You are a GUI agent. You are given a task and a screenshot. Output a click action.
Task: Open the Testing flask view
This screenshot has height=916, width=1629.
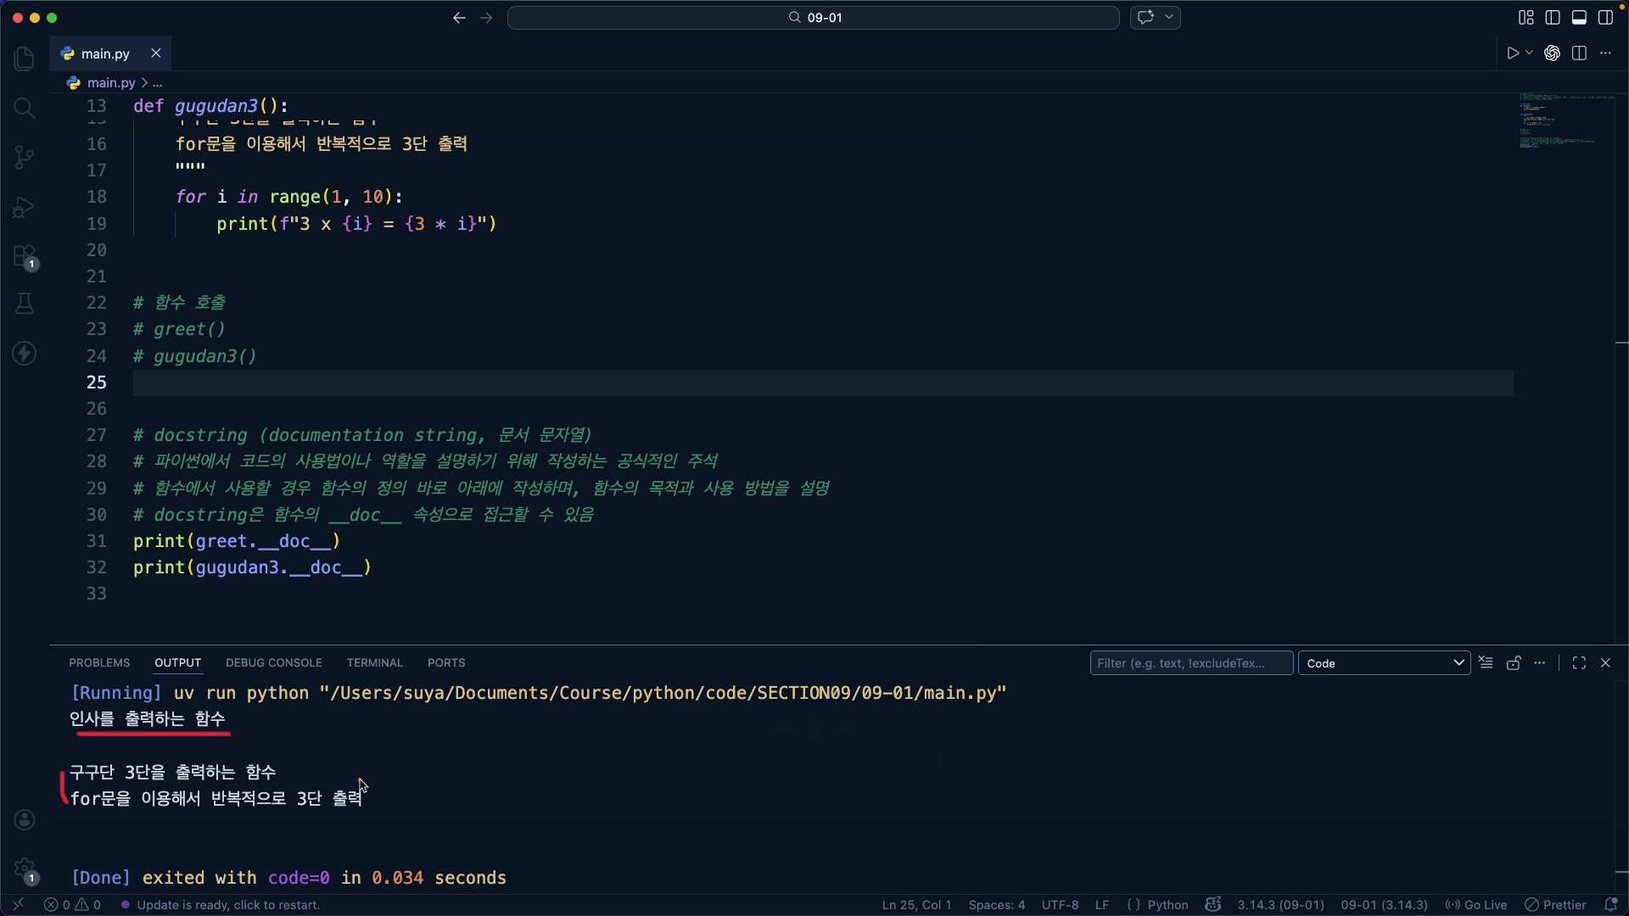[x=24, y=304]
